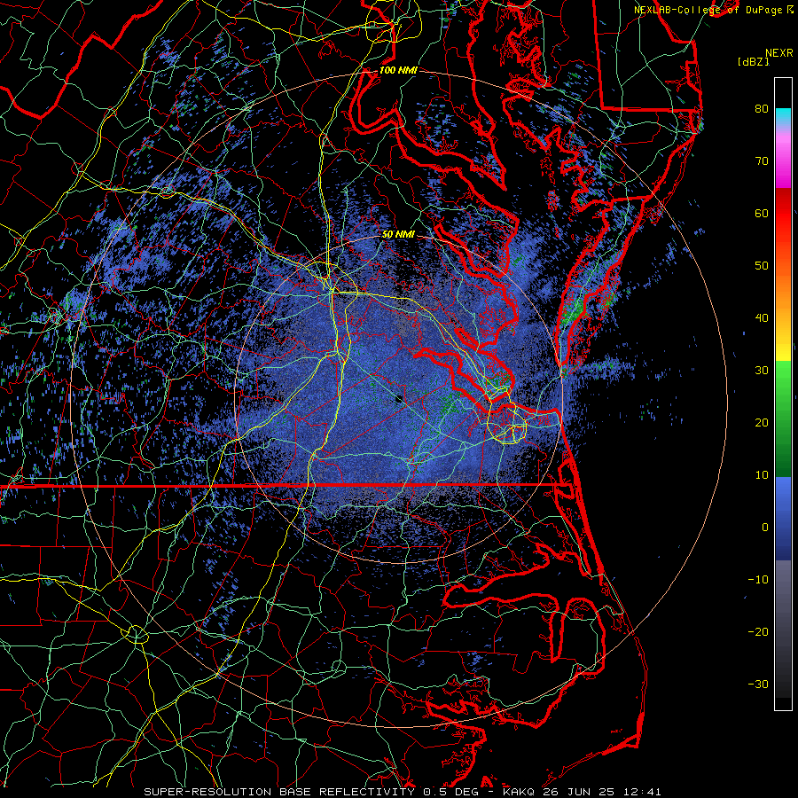
Task: Click the 30 value on the dBZ scale
Action: (762, 371)
